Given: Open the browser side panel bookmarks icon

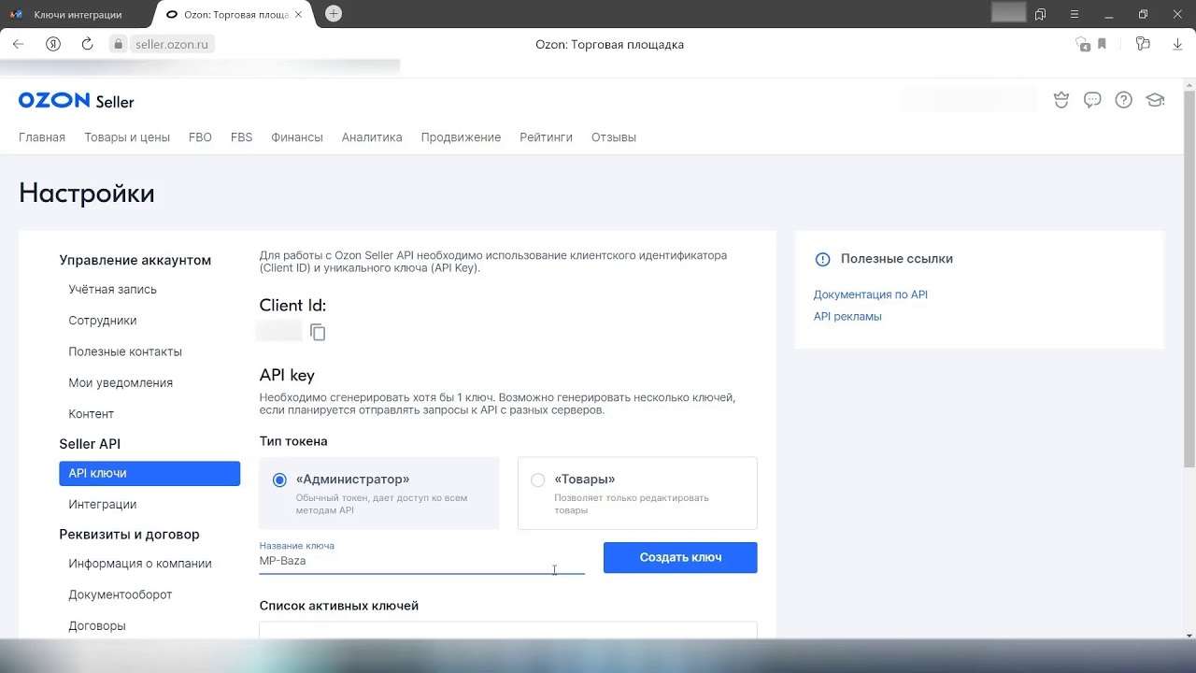Looking at the screenshot, I should [x=1040, y=14].
